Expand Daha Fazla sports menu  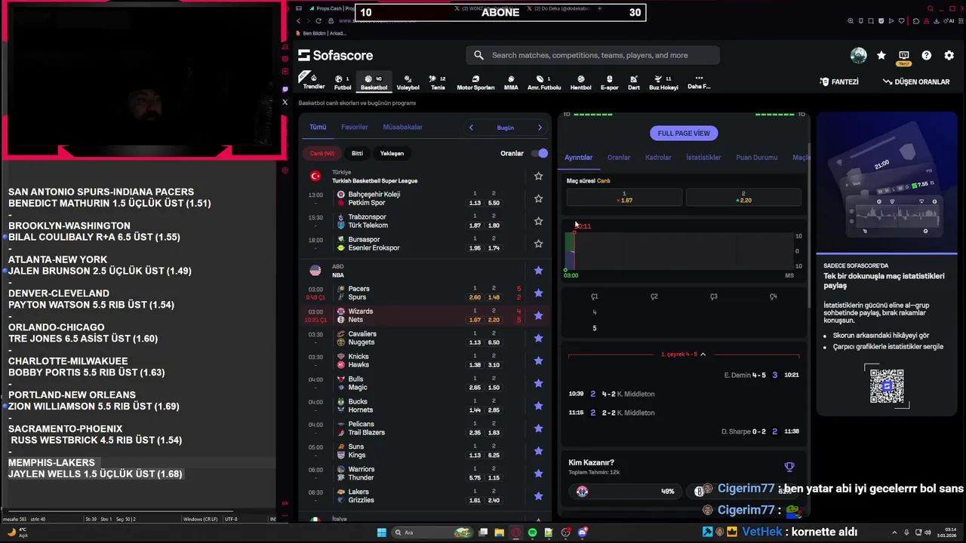tap(699, 82)
